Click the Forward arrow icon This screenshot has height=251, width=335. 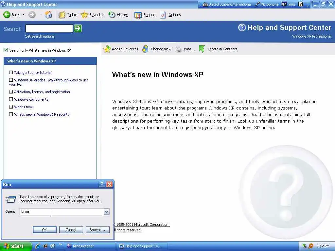(x=32, y=15)
